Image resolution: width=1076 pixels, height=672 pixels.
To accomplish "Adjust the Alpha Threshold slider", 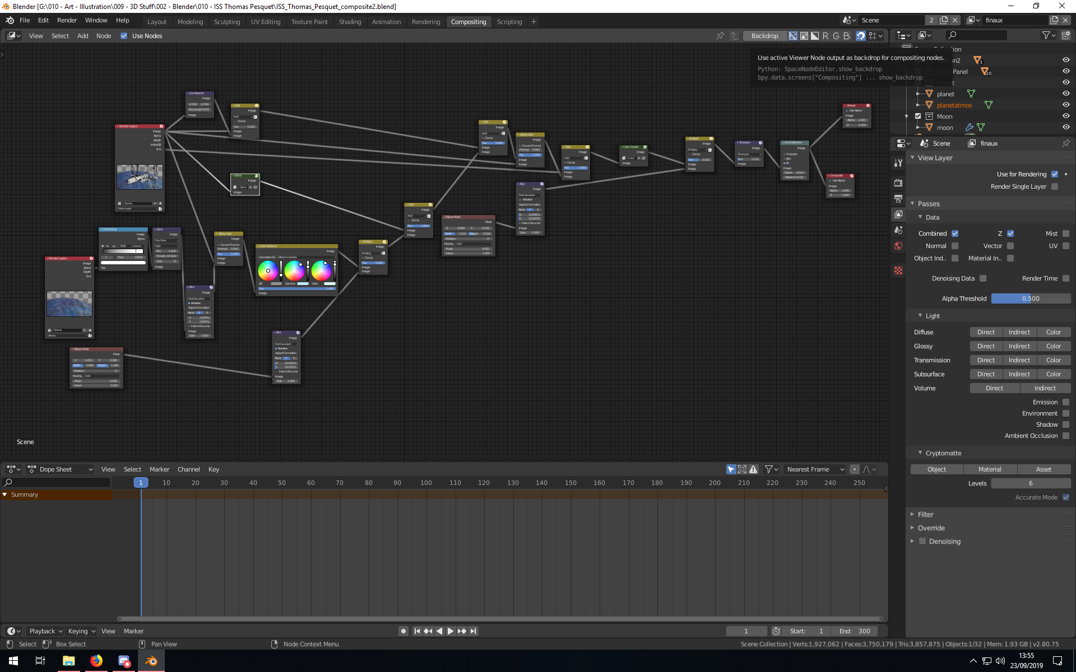I will click(1030, 298).
